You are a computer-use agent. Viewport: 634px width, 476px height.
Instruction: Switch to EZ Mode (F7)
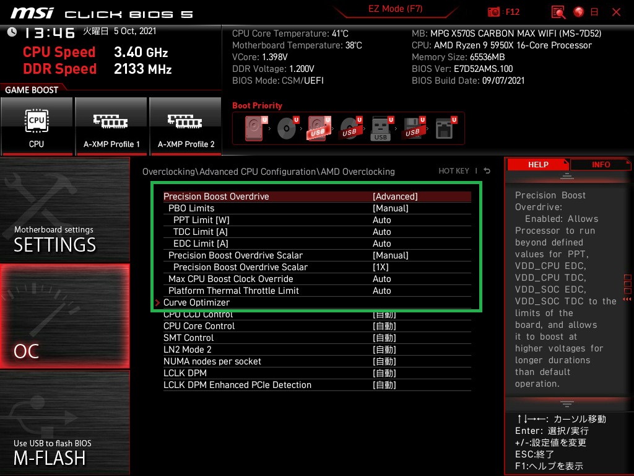pos(395,9)
